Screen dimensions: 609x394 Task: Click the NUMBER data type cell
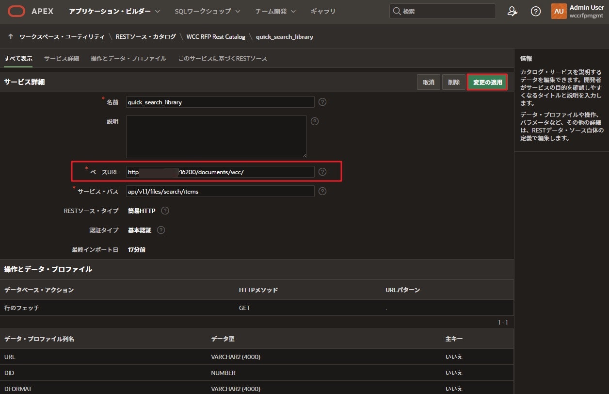click(223, 373)
